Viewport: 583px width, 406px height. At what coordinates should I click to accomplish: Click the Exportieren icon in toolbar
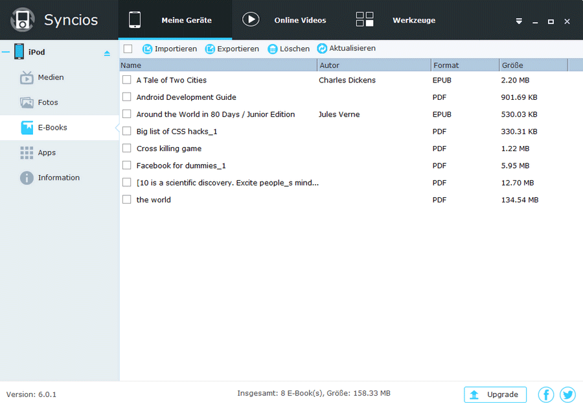210,49
